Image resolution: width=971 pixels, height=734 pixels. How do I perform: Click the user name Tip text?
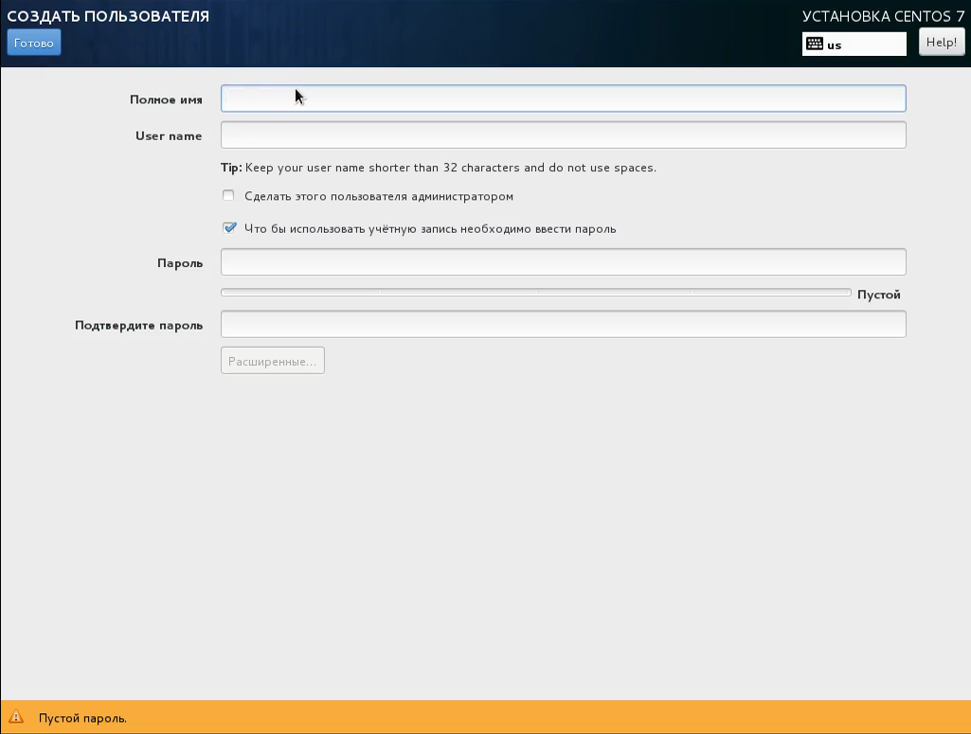(x=438, y=168)
